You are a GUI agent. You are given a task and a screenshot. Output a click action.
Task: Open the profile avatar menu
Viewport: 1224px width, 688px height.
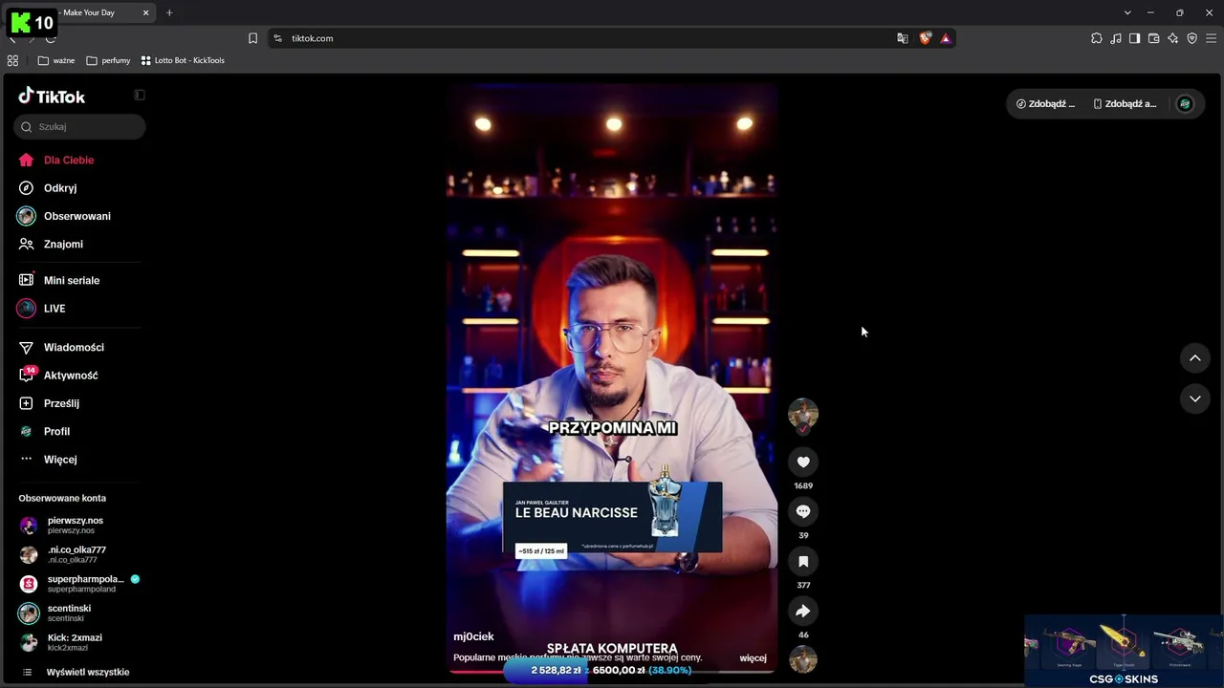pyautogui.click(x=1185, y=103)
